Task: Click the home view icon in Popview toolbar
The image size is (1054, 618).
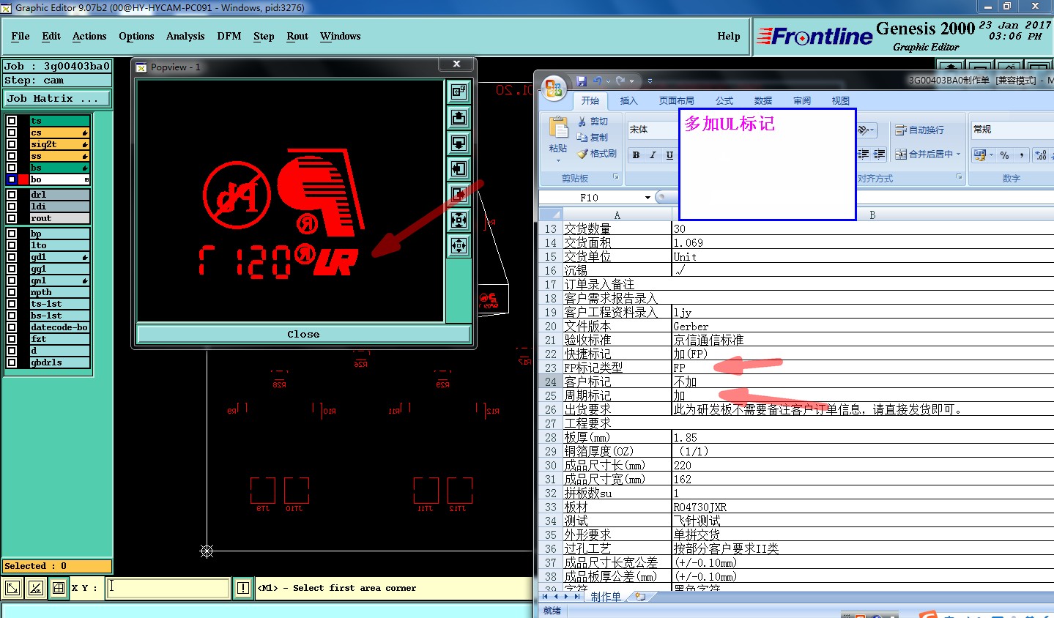Action: tap(459, 92)
